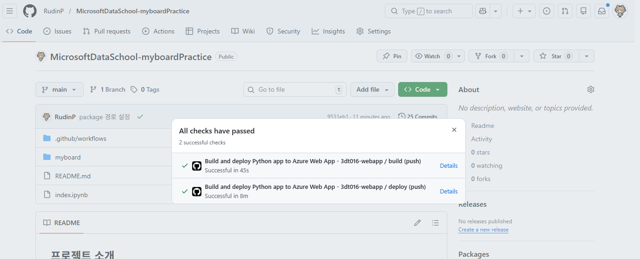Screen dimensions: 640x259
Task: Open the Watch dropdown button
Action: [438, 56]
